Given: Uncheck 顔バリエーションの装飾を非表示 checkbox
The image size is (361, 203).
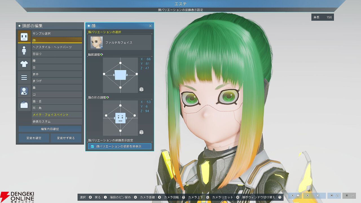Looking at the screenshot, I should 92,146.
